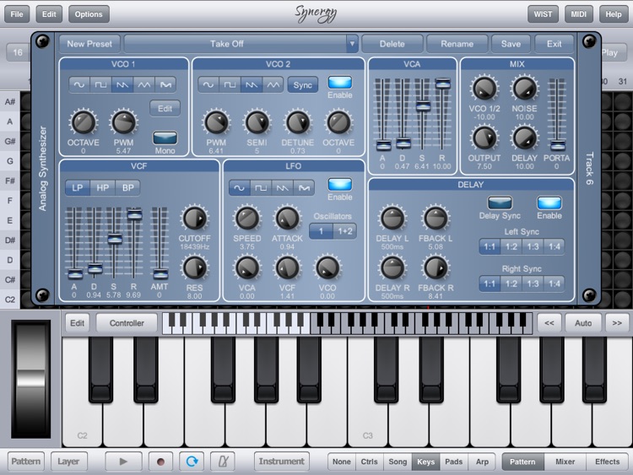The height and width of the screenshot is (475, 633).
Task: Select VCO 1 sawtooth waveform icon
Action: (122, 84)
